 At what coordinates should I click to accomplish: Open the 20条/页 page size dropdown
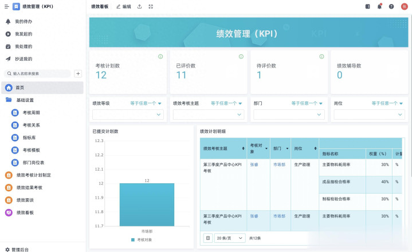[230, 238]
